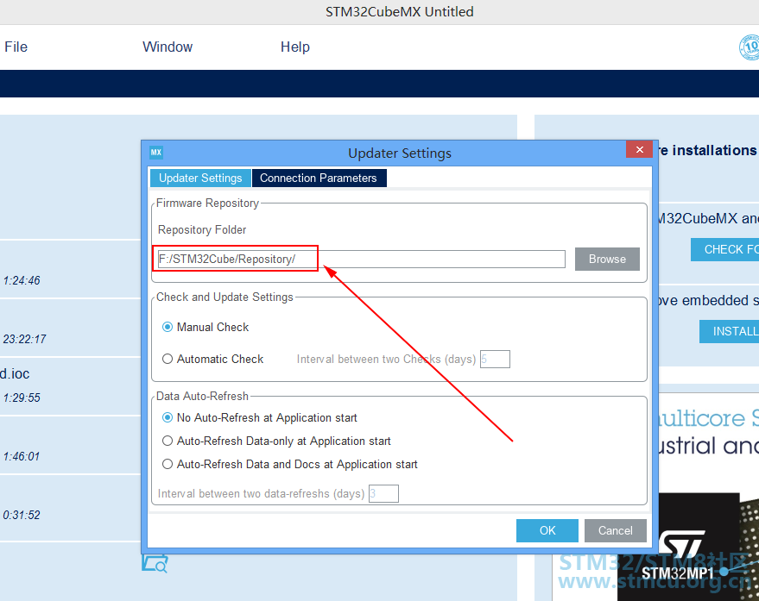
Task: Click the data-refresh interval days field
Action: coord(383,494)
